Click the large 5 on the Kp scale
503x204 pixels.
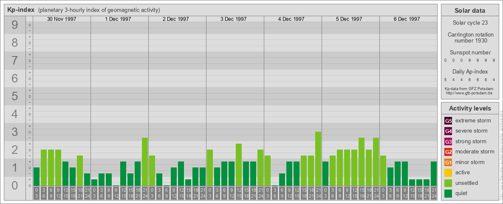[15, 96]
